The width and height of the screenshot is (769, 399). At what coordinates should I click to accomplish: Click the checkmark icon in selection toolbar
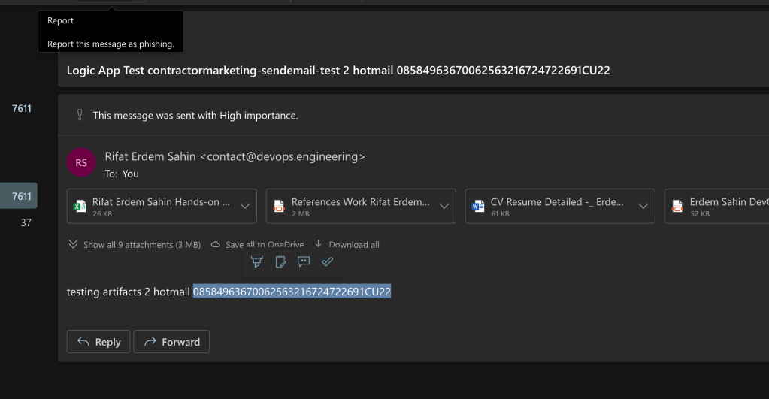tap(327, 261)
